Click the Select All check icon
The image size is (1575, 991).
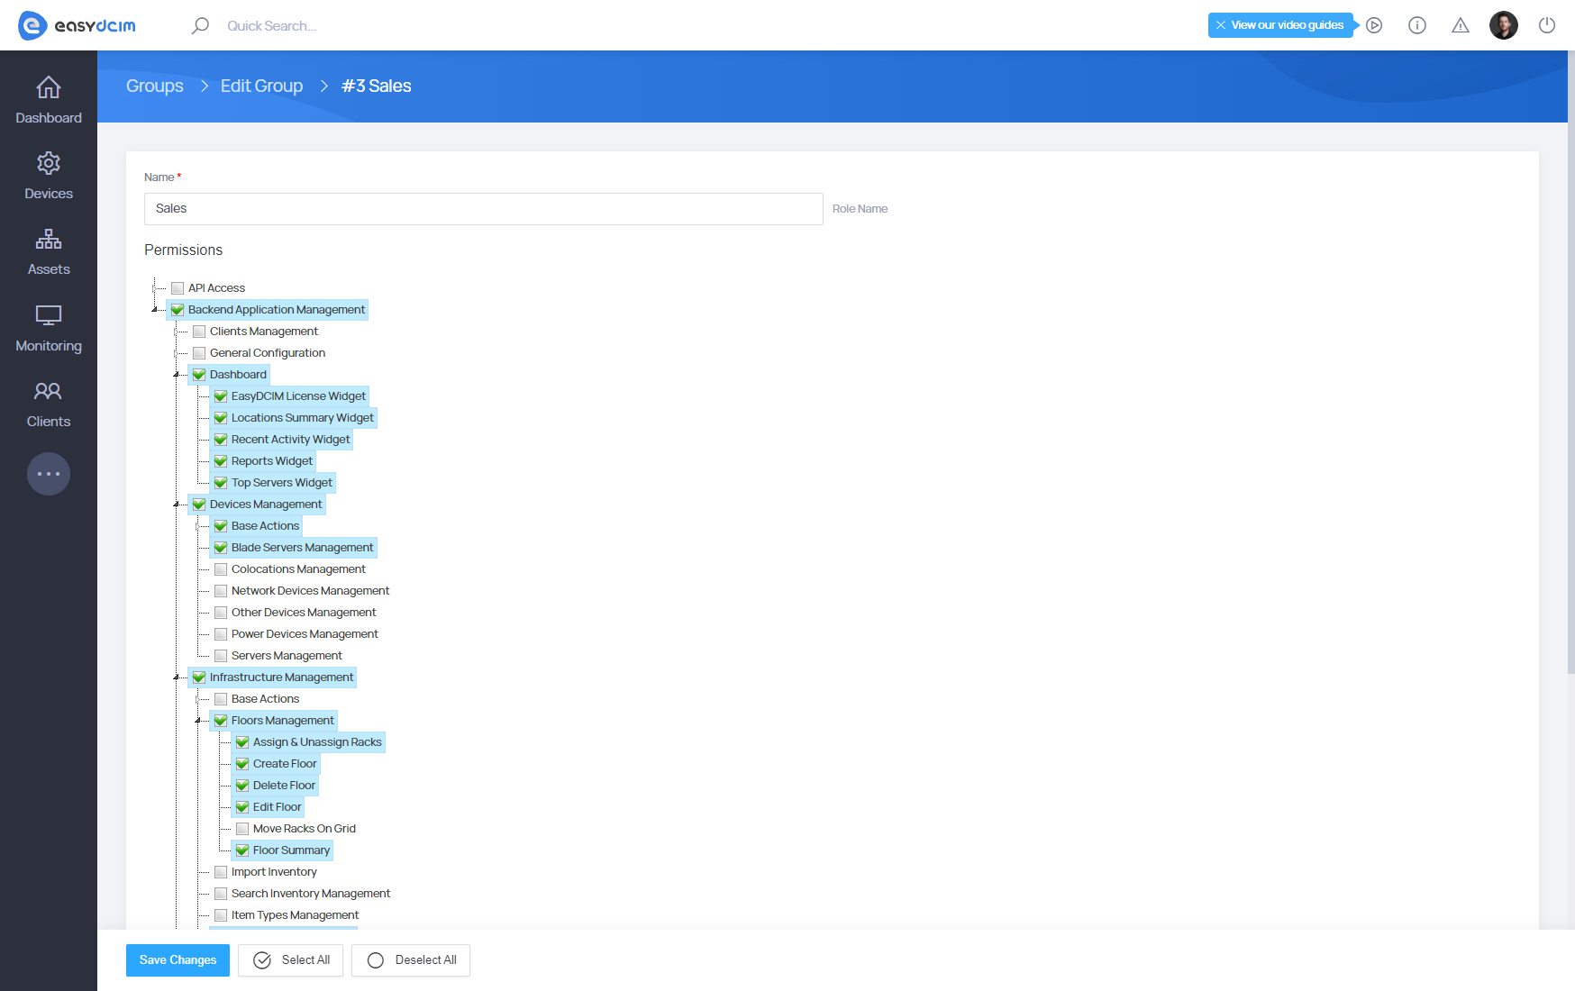click(262, 960)
